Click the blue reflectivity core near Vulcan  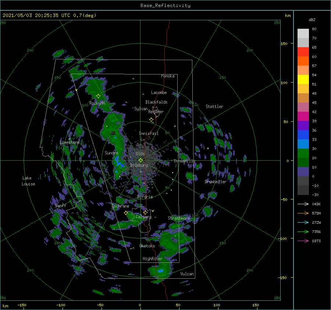(160, 271)
